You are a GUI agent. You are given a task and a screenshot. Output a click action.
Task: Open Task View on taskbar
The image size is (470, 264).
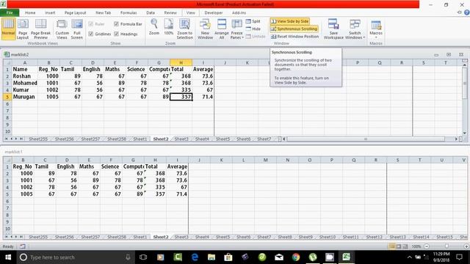pyautogui.click(x=143, y=257)
